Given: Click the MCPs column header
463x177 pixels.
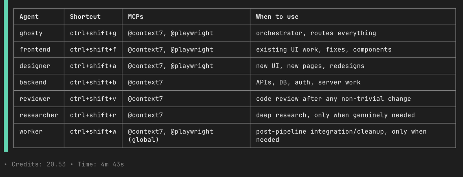Looking at the screenshot, I should click(136, 17).
